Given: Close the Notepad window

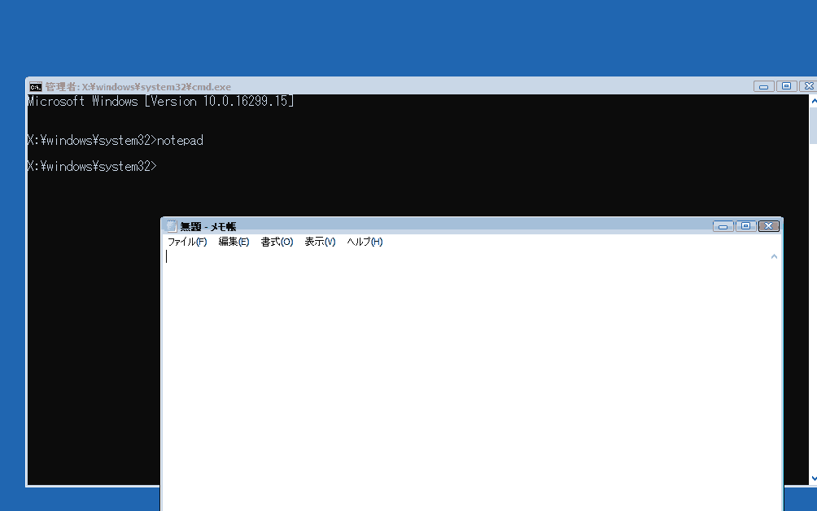Looking at the screenshot, I should [x=768, y=226].
